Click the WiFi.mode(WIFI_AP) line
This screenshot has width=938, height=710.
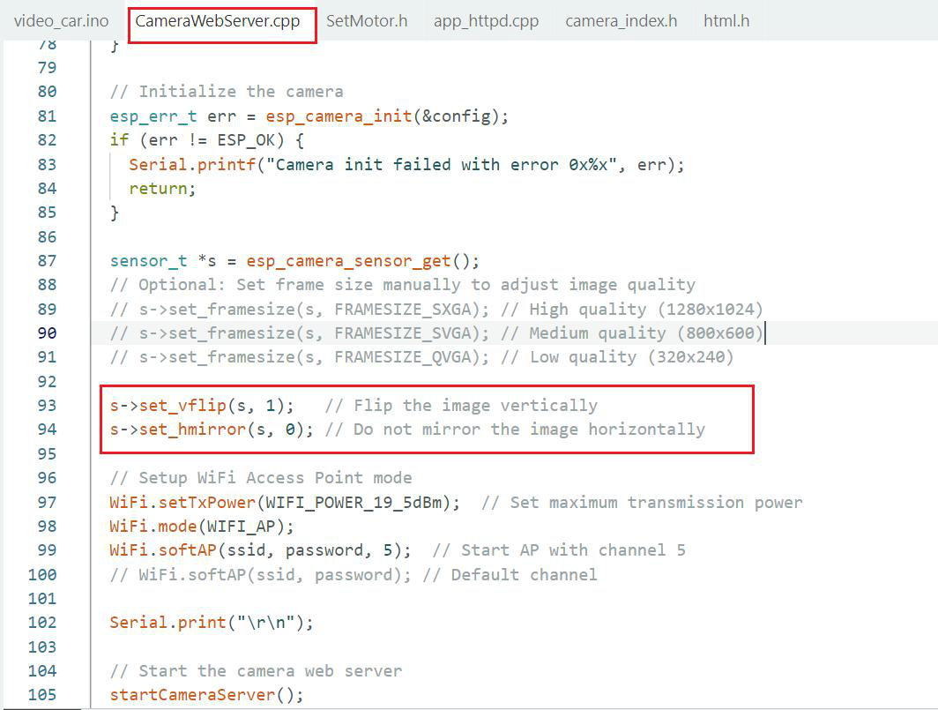point(202,527)
